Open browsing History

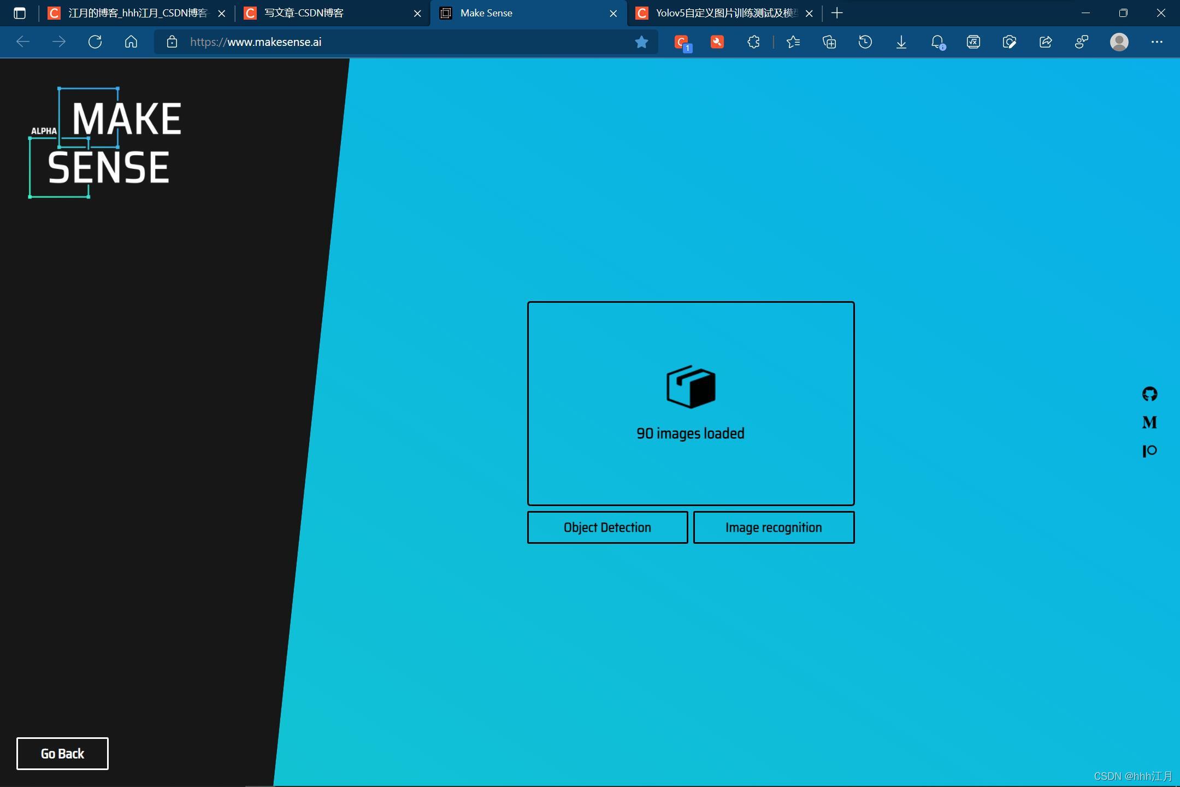tap(865, 42)
